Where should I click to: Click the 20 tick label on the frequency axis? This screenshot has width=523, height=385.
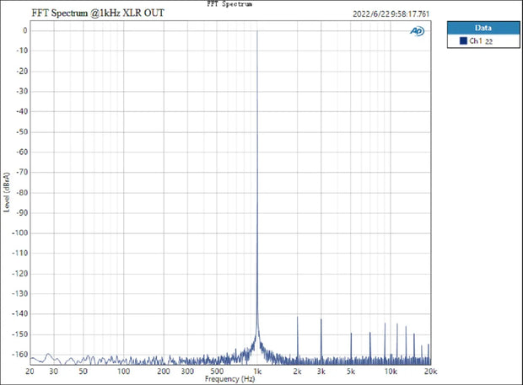point(30,371)
